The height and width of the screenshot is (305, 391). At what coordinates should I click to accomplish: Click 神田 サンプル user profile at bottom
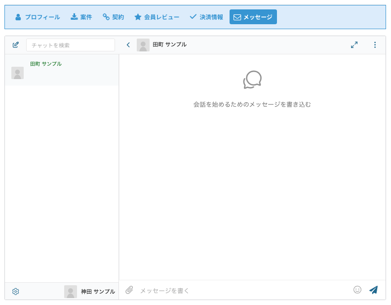[x=90, y=292]
